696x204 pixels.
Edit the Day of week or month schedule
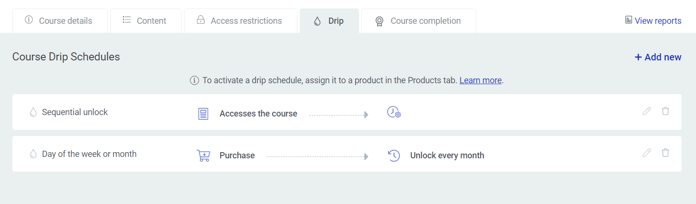(x=646, y=153)
